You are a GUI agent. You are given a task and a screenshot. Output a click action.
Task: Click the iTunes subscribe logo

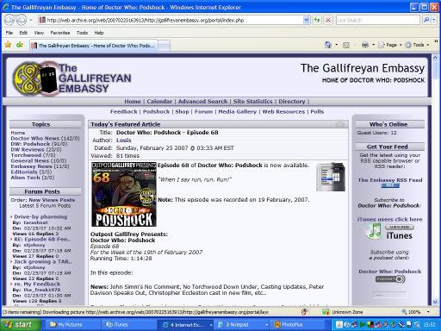[x=390, y=232]
